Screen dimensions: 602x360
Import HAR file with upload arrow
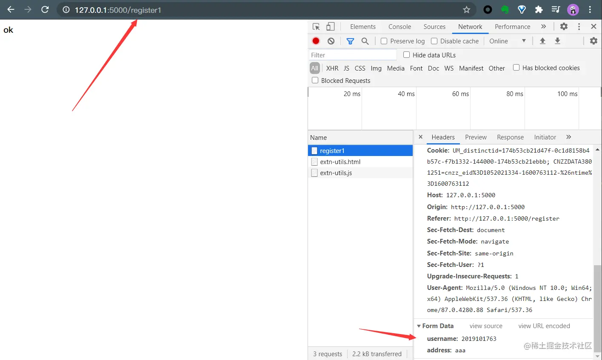(542, 41)
